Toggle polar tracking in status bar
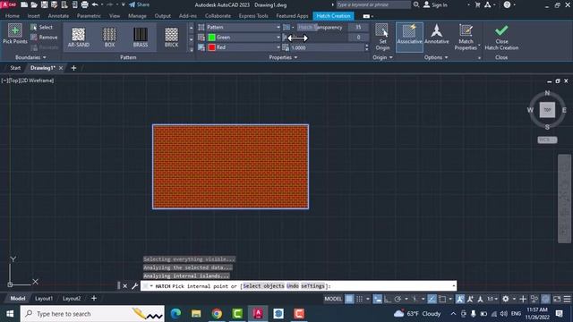The height and width of the screenshot is (322, 573). [x=398, y=299]
